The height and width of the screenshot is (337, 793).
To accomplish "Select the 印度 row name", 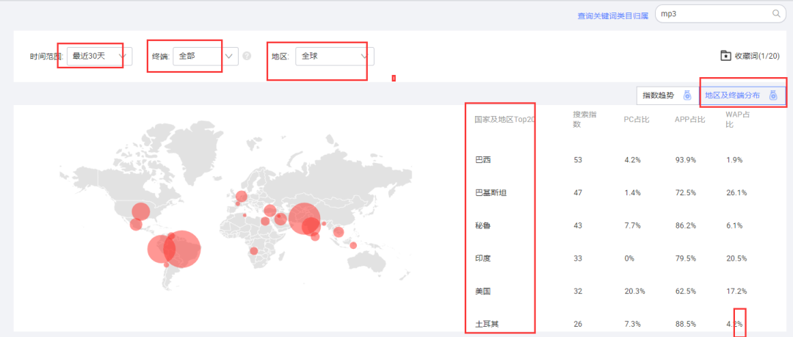I will pos(483,258).
